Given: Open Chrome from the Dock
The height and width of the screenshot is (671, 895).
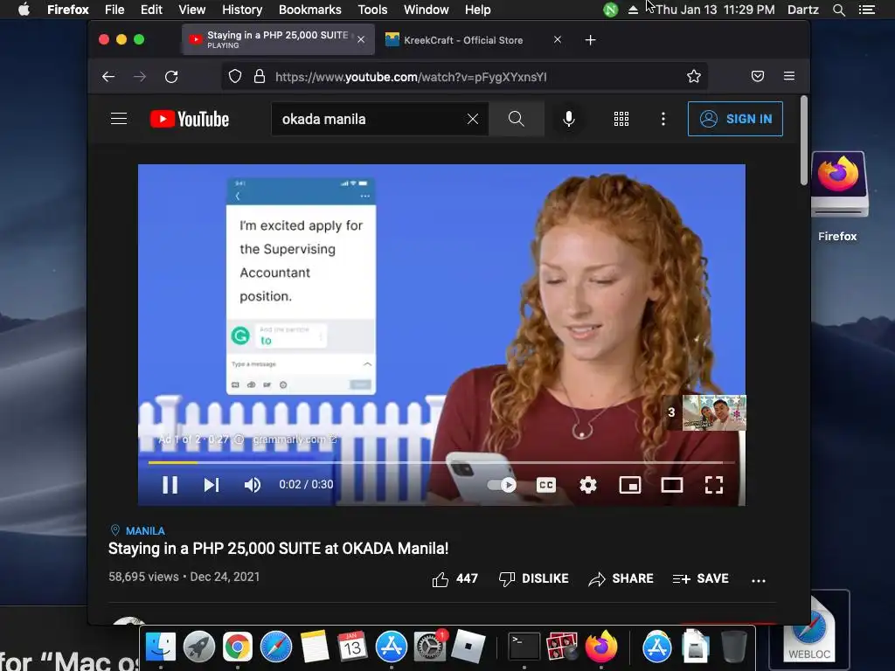Looking at the screenshot, I should click(x=238, y=647).
